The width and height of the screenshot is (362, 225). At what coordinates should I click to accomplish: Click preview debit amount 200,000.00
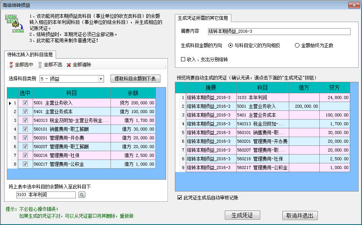(304, 106)
